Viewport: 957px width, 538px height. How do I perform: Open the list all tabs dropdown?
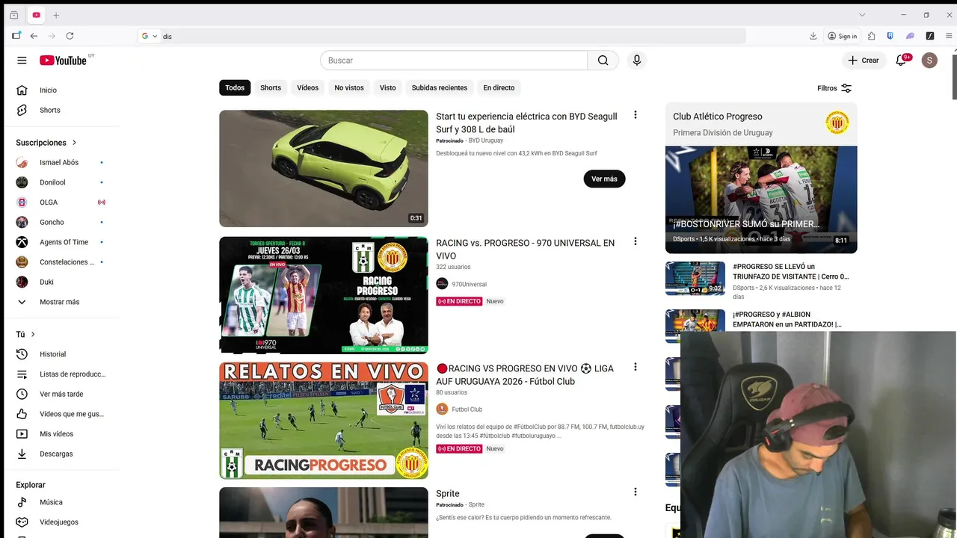point(862,15)
